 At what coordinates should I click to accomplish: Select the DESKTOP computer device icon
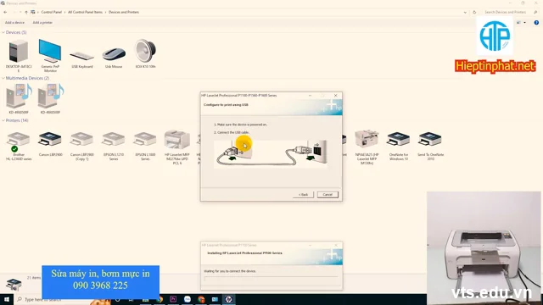point(19,51)
